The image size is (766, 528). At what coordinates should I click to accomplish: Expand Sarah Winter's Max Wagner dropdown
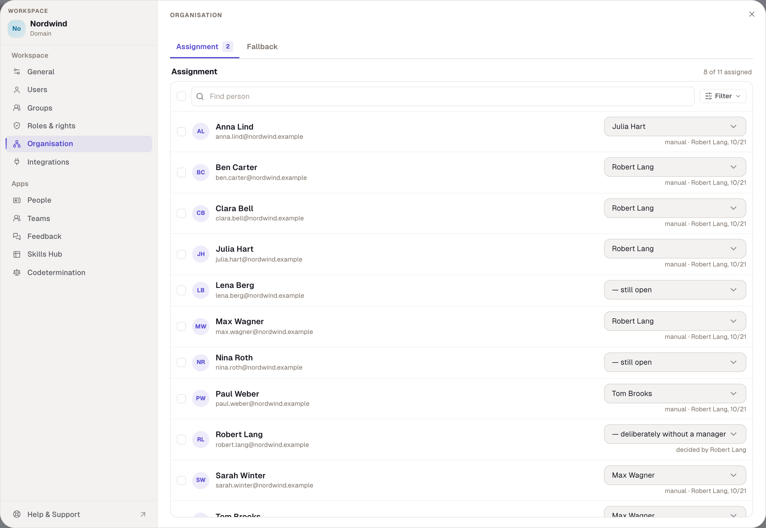[675, 475]
